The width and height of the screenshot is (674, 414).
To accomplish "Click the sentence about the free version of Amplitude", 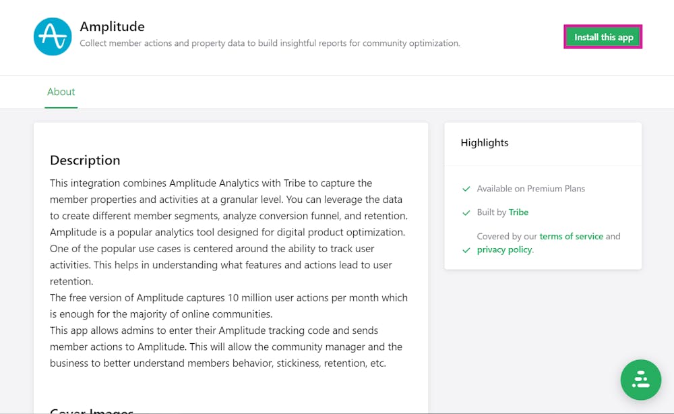I will coord(228,305).
